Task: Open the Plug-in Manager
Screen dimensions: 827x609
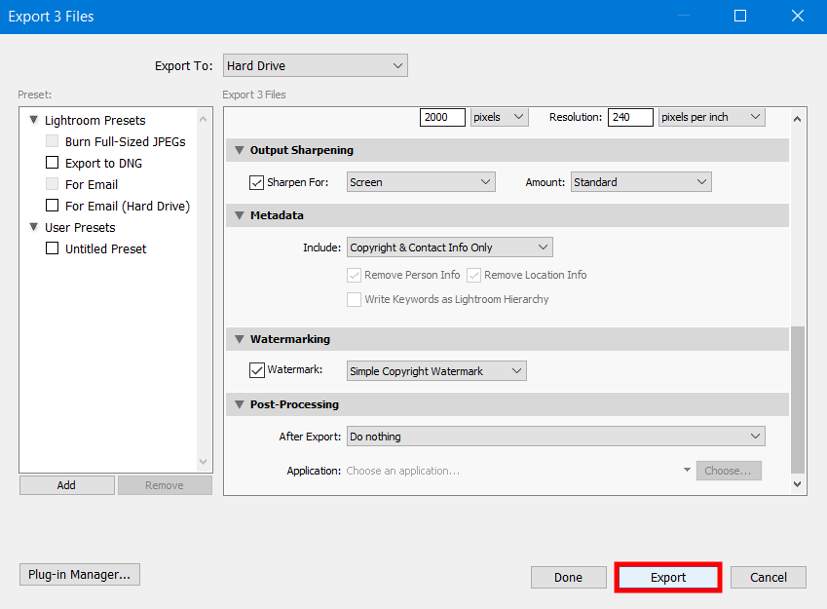Action: pos(80,575)
